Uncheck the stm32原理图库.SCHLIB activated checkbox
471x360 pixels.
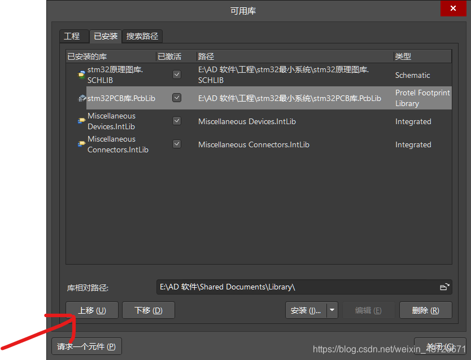click(177, 74)
